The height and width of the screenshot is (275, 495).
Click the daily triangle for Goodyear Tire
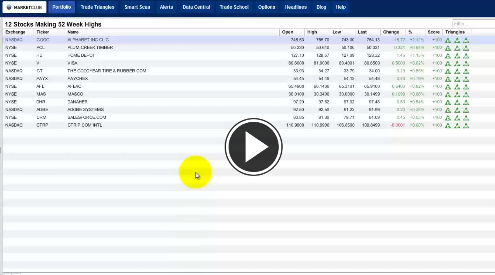click(x=448, y=71)
